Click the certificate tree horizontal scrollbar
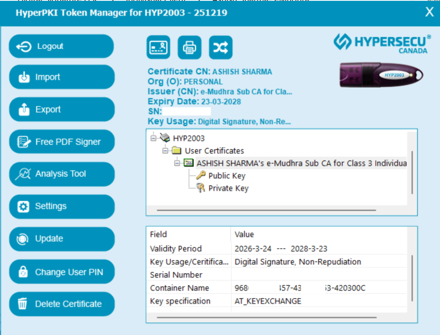440x335 pixels. click(266, 210)
